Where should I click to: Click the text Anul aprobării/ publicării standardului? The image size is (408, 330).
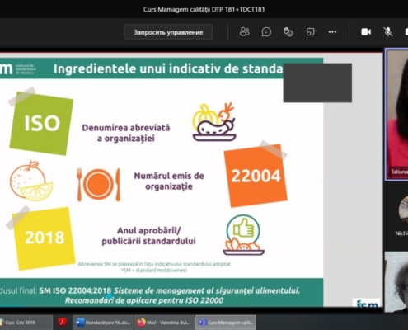click(x=148, y=236)
